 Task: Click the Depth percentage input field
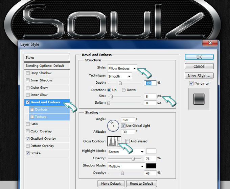[x=151, y=83]
